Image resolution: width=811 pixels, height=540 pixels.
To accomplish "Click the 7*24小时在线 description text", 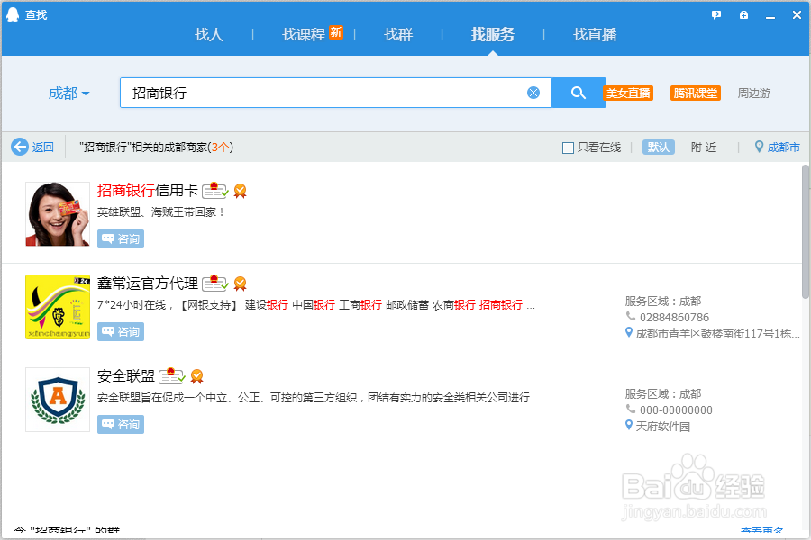I will coord(316,305).
